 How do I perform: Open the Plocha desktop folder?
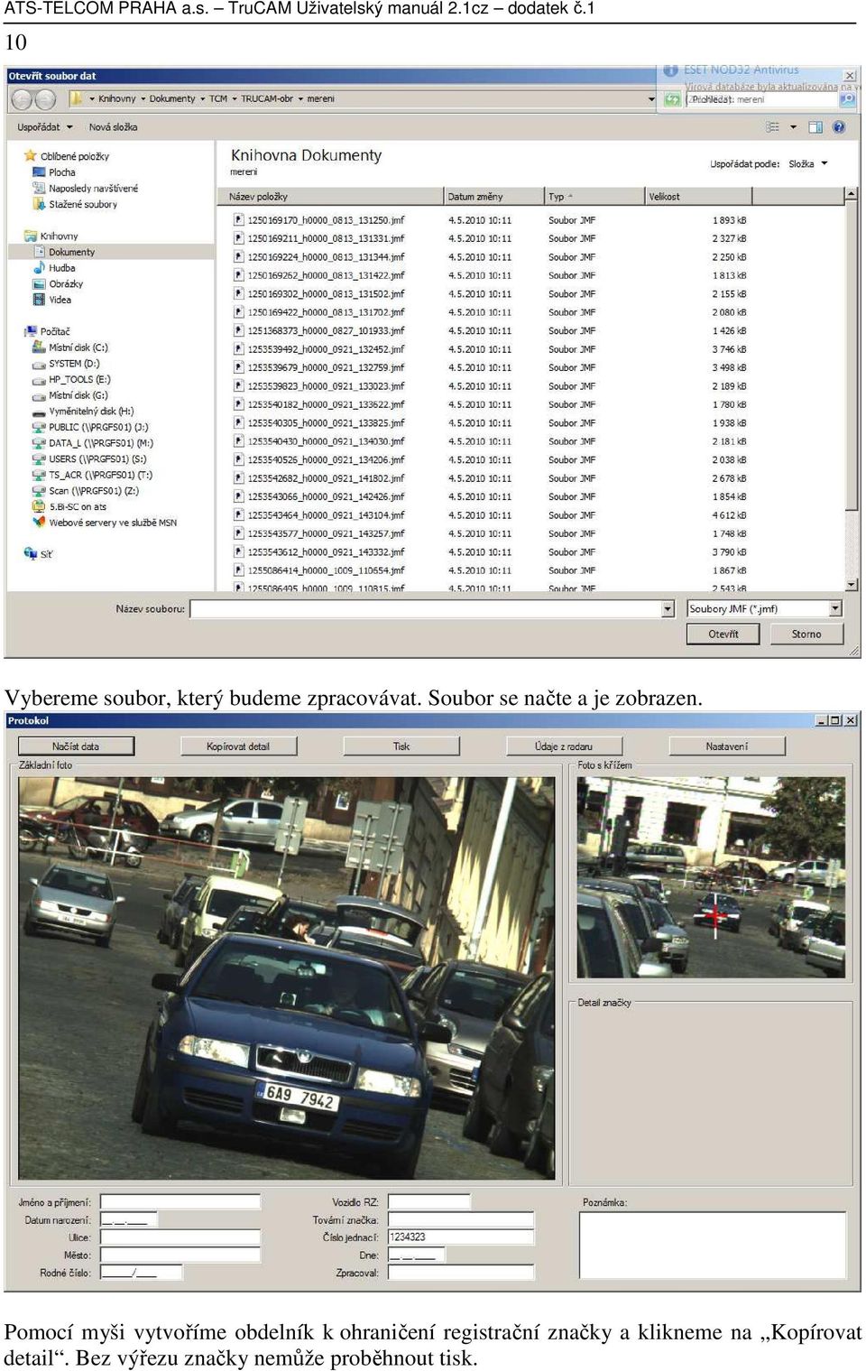[x=62, y=172]
